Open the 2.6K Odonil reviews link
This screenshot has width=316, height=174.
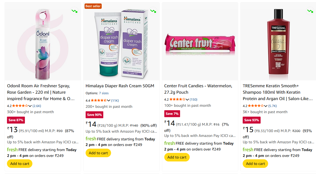(x=37, y=106)
